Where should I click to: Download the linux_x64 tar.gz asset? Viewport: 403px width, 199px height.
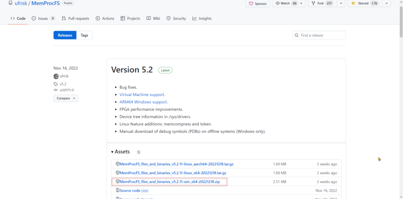pos(173,173)
